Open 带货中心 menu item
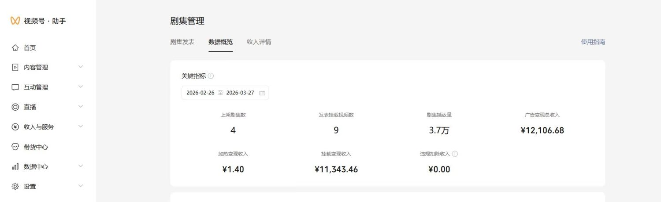661x202 pixels. (x=36, y=147)
